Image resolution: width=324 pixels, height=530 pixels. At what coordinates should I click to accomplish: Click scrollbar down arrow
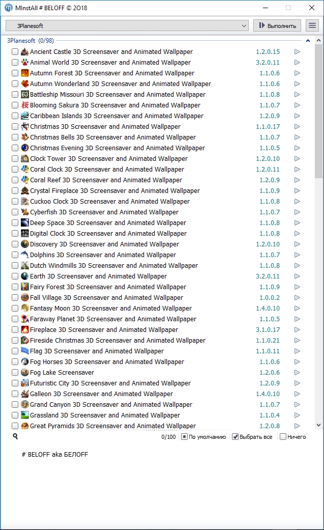[318, 425]
